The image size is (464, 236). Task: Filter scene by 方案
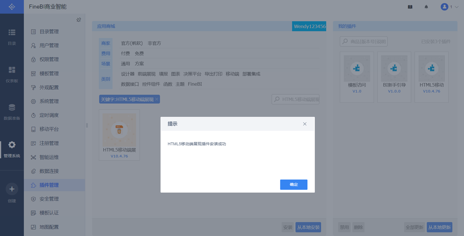[139, 64]
